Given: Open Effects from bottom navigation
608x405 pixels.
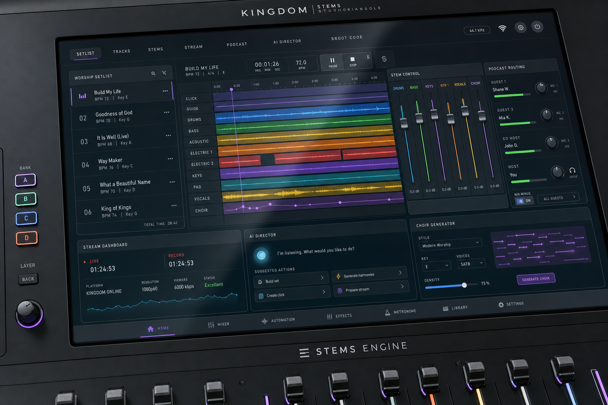Looking at the screenshot, I should (x=339, y=316).
